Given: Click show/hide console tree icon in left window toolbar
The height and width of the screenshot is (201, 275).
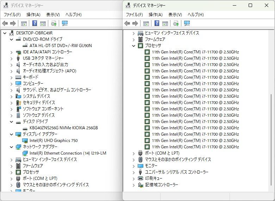Looking at the screenshot, I should pos(24,24).
